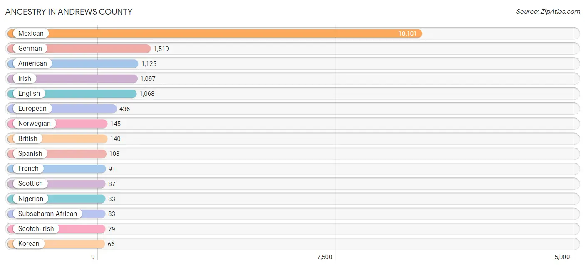Click the Korean bar label
This screenshot has width=585, height=267.
pyautogui.click(x=29, y=244)
